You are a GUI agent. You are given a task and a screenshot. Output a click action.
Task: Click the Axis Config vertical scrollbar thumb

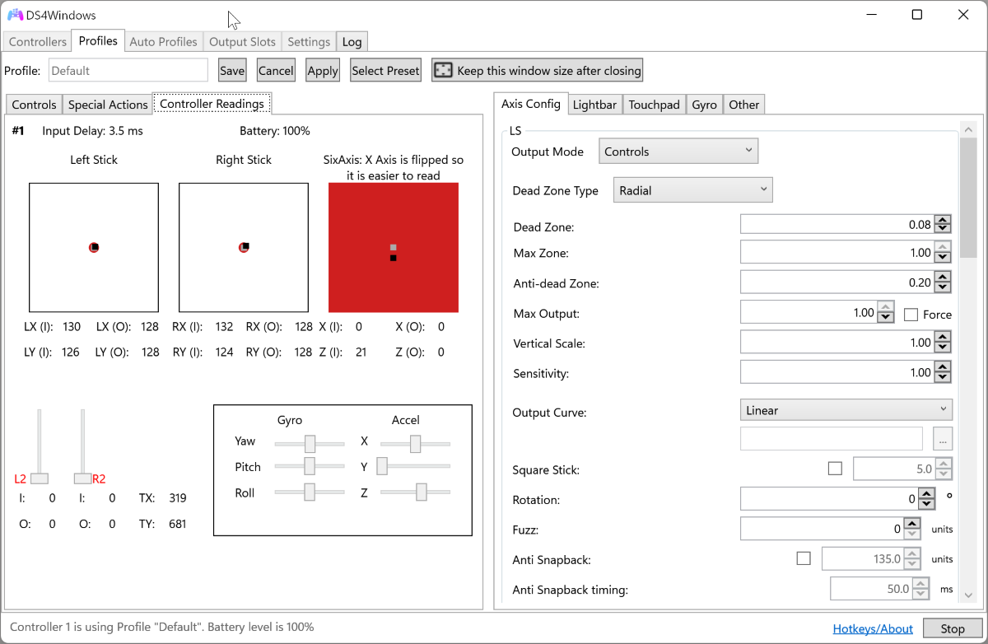968,198
